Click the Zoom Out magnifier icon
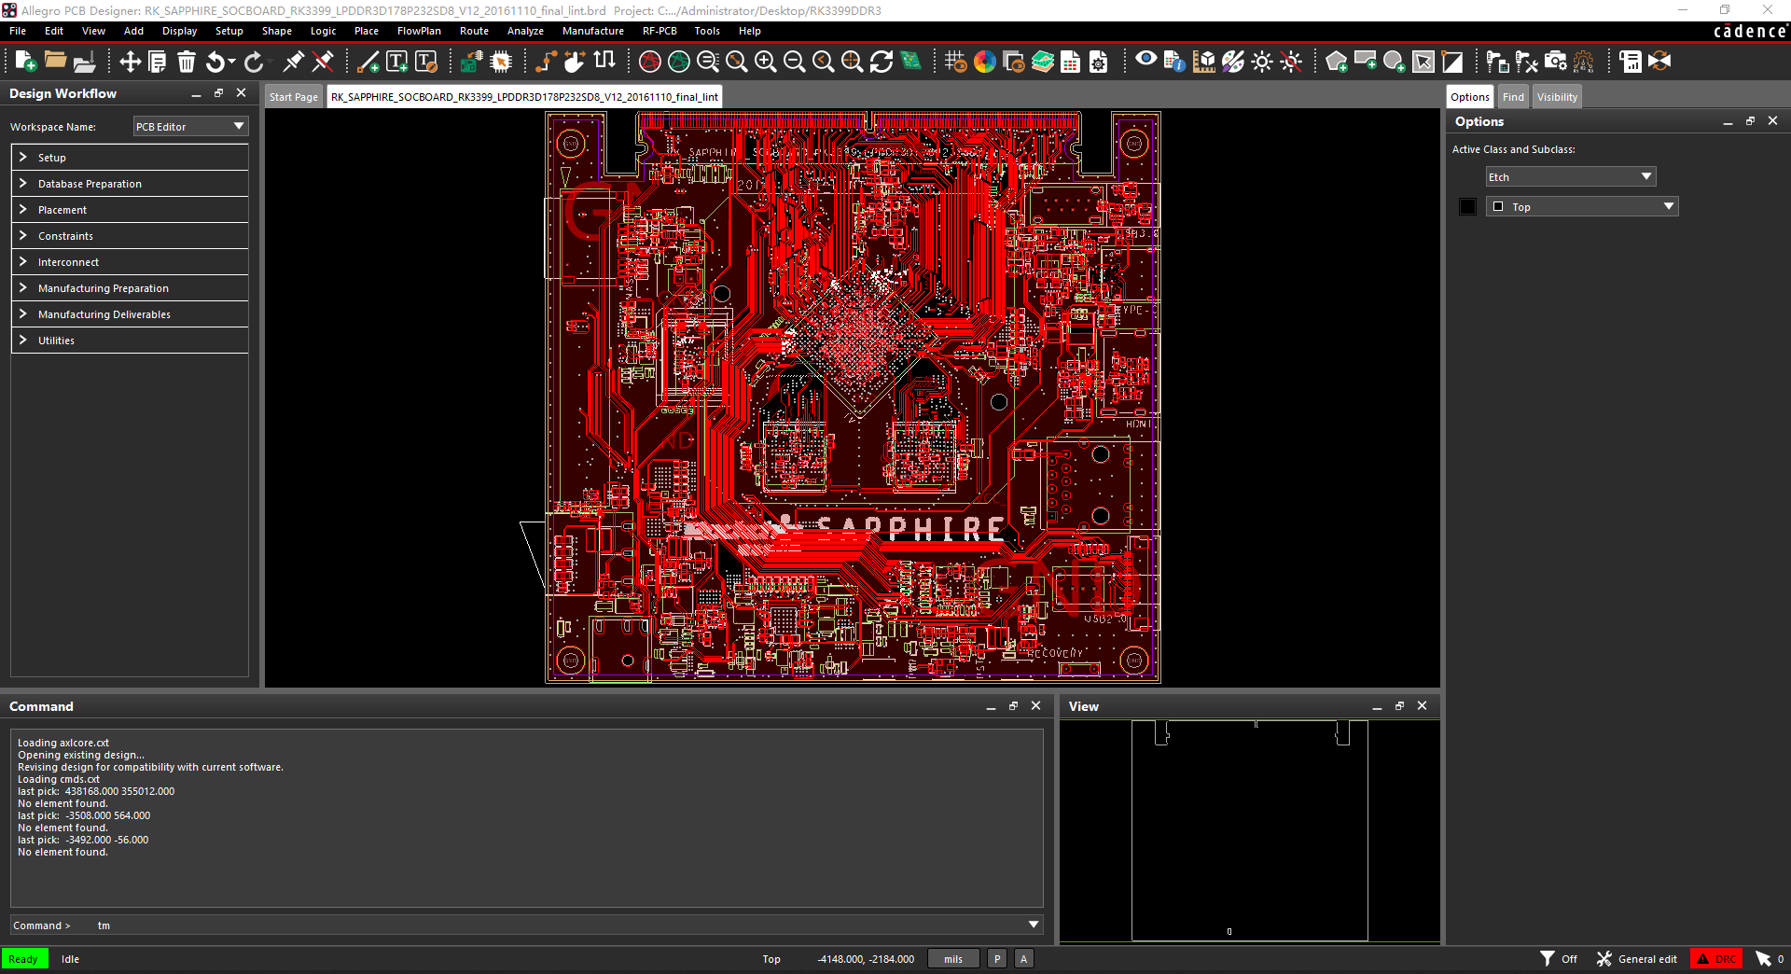 point(794,62)
